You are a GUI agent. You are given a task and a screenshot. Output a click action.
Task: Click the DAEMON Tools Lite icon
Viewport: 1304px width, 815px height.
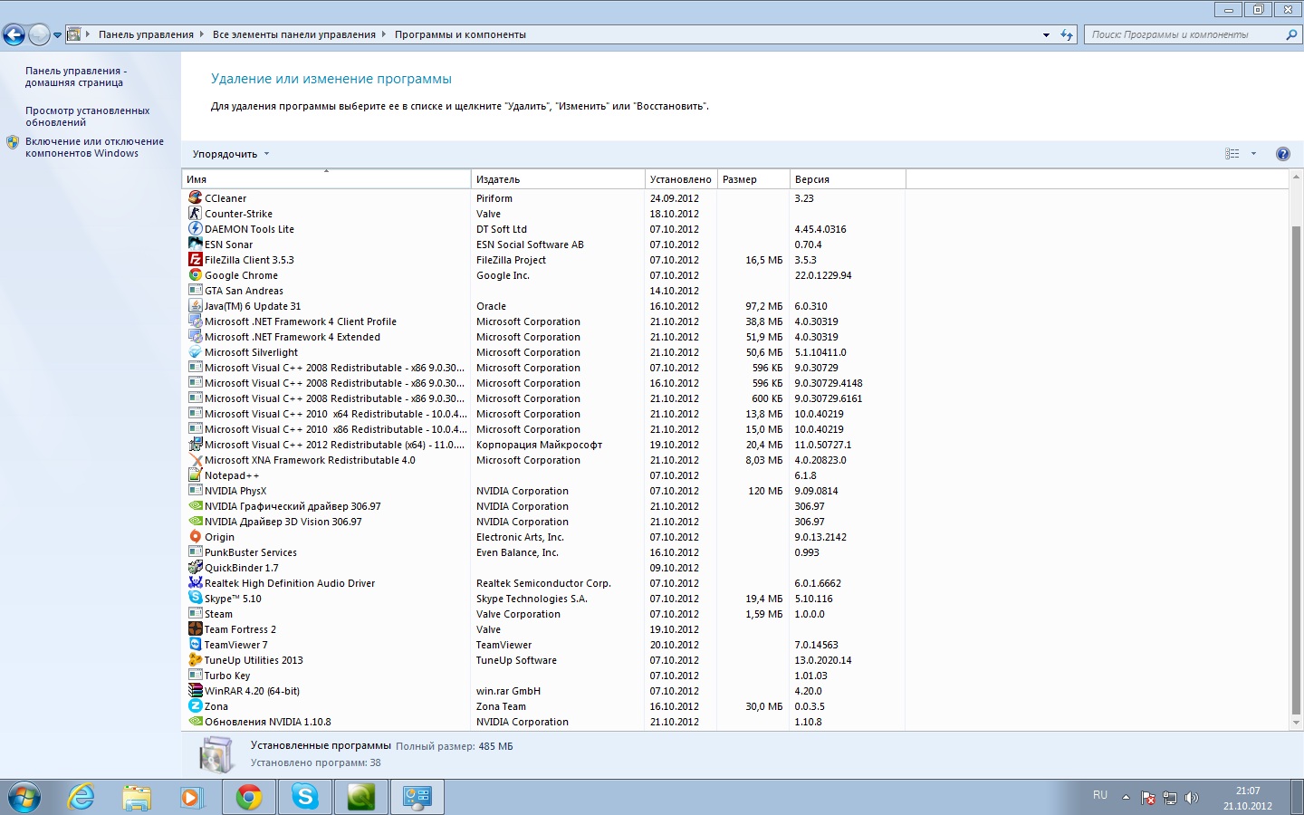195,228
